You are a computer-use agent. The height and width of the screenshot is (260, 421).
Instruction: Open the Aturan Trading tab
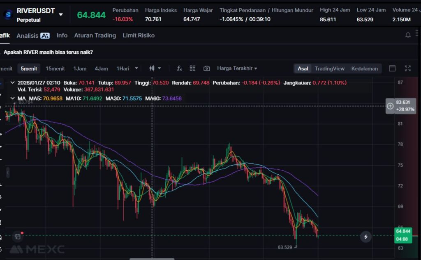[95, 36]
